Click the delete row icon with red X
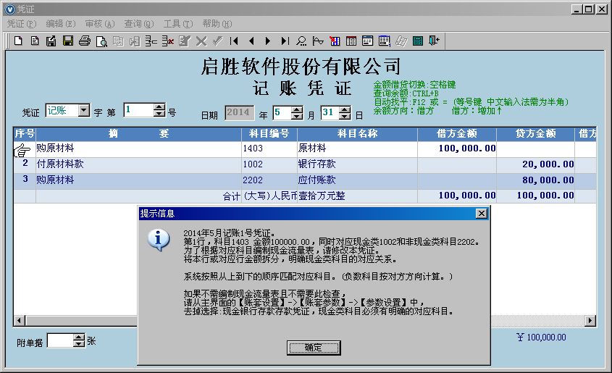 168,41
